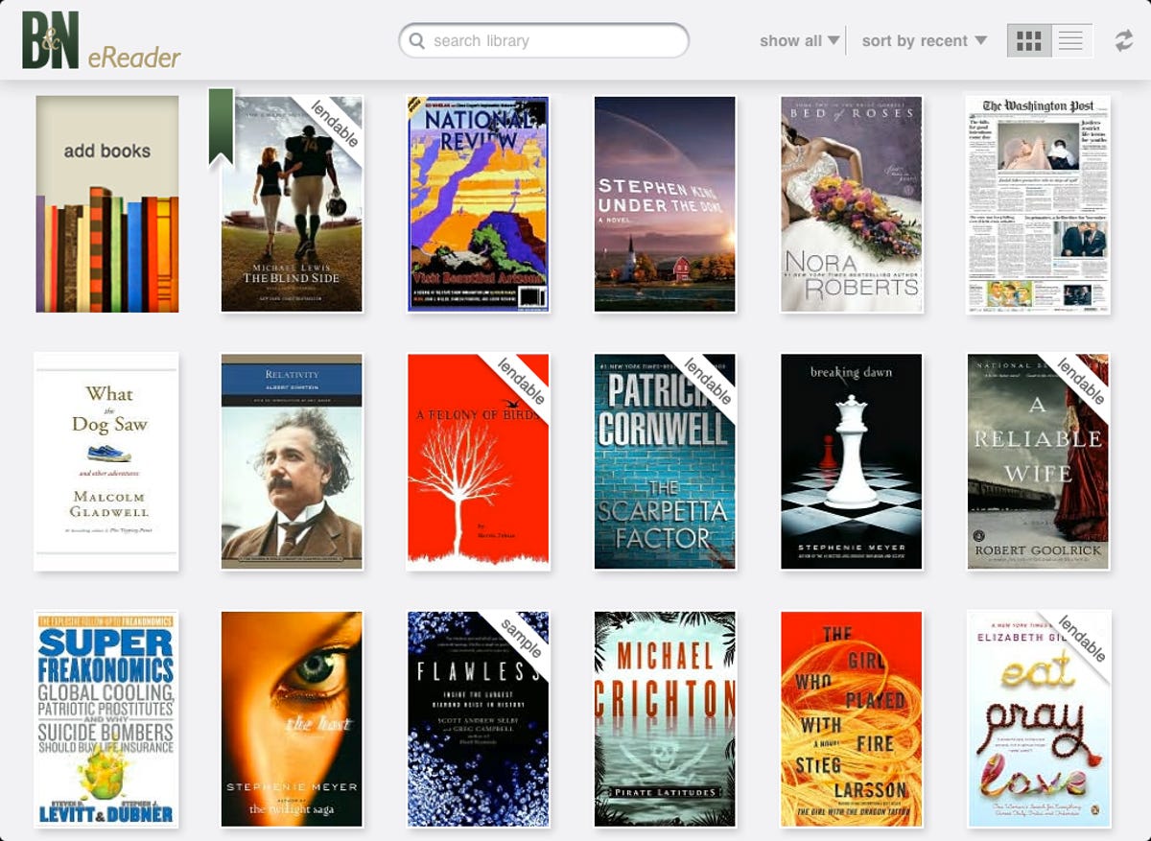Open Breaking Dawn book cover
This screenshot has width=1151, height=841.
click(x=851, y=461)
